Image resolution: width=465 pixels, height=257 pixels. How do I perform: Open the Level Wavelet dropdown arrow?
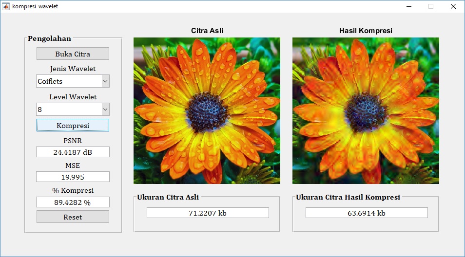coord(105,110)
